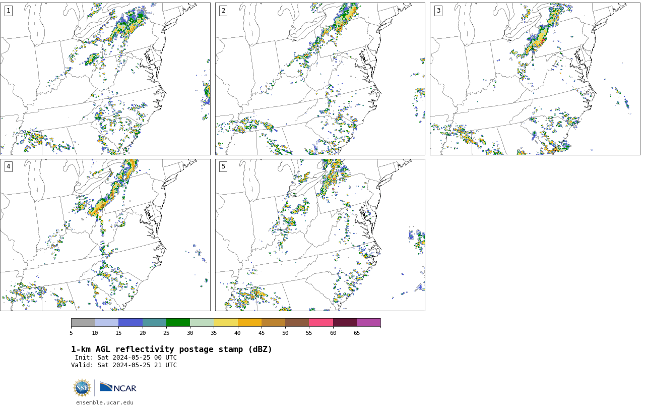Click the Valid: Sat 2024-05-25 21 UTC text

tap(124, 365)
